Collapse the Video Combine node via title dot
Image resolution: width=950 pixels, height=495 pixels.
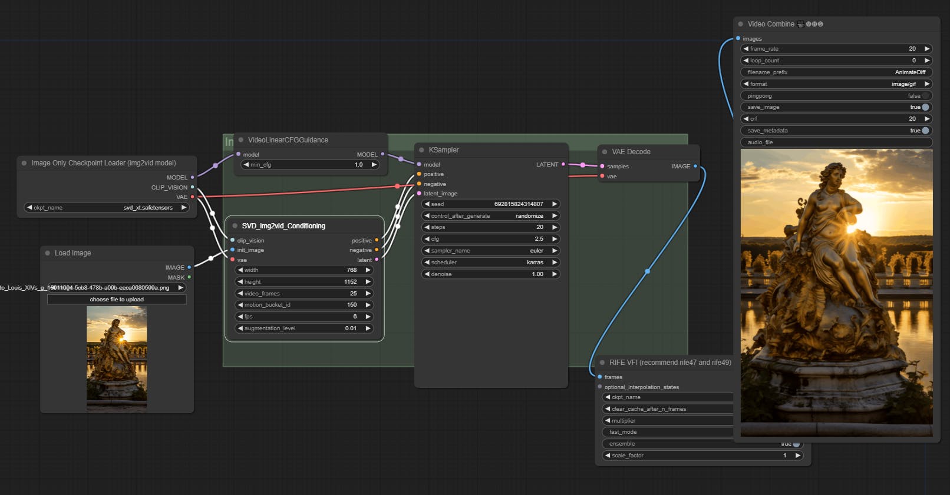[740, 24]
